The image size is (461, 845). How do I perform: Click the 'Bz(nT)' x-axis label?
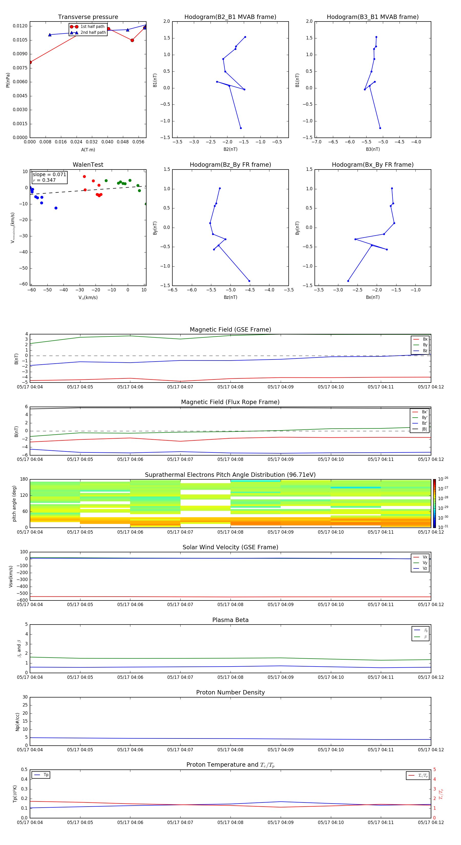(230, 297)
